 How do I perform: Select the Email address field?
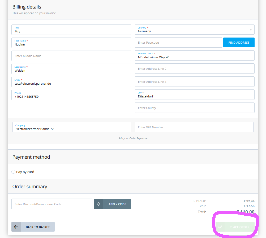[71, 82]
